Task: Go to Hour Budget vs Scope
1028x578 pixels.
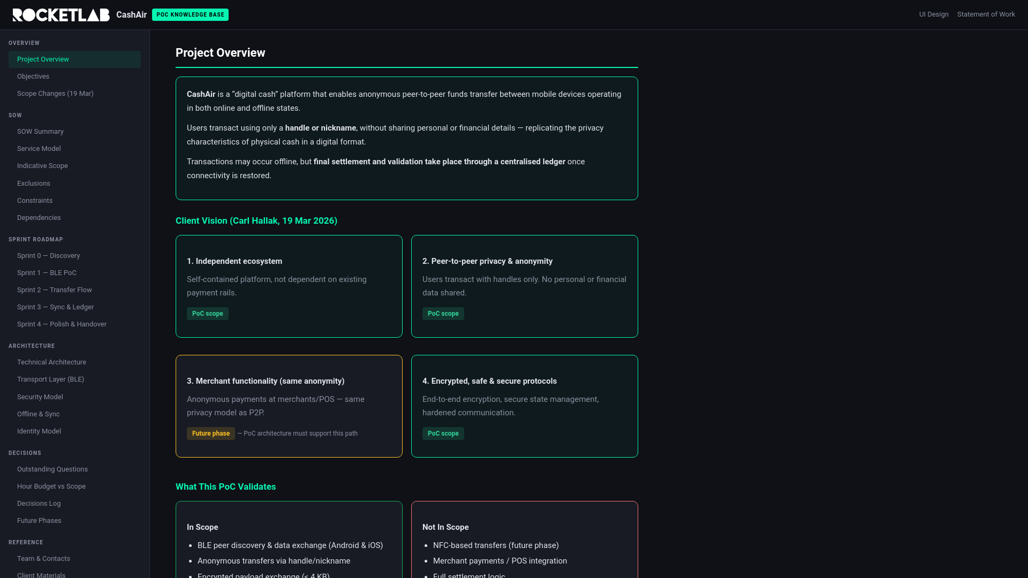Action: (x=74, y=486)
